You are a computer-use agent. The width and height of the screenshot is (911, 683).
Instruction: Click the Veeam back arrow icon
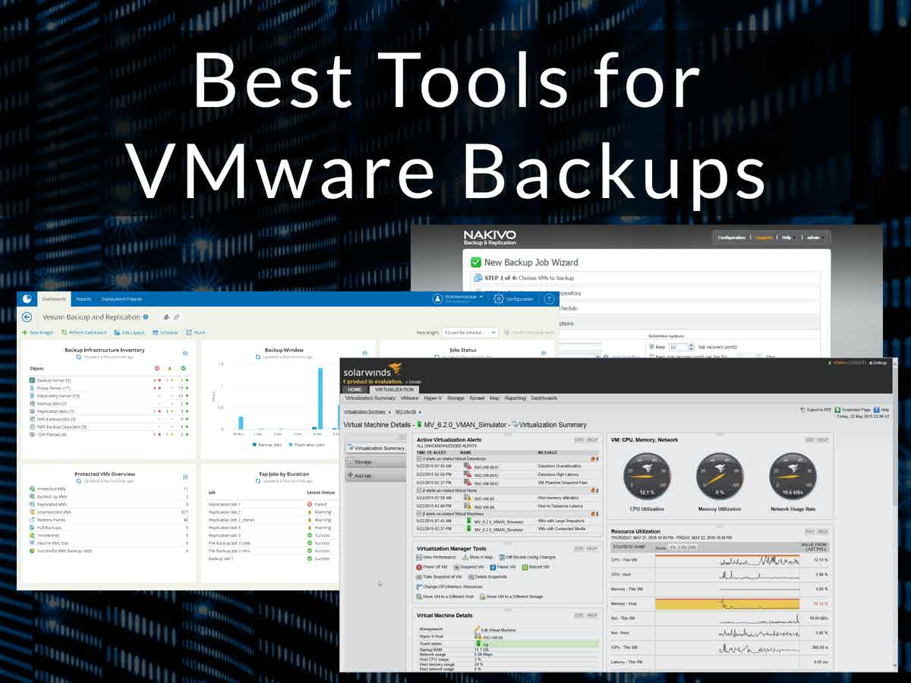[27, 317]
